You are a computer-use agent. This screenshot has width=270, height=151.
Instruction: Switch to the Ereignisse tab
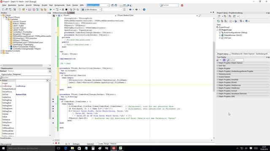pos(17,74)
